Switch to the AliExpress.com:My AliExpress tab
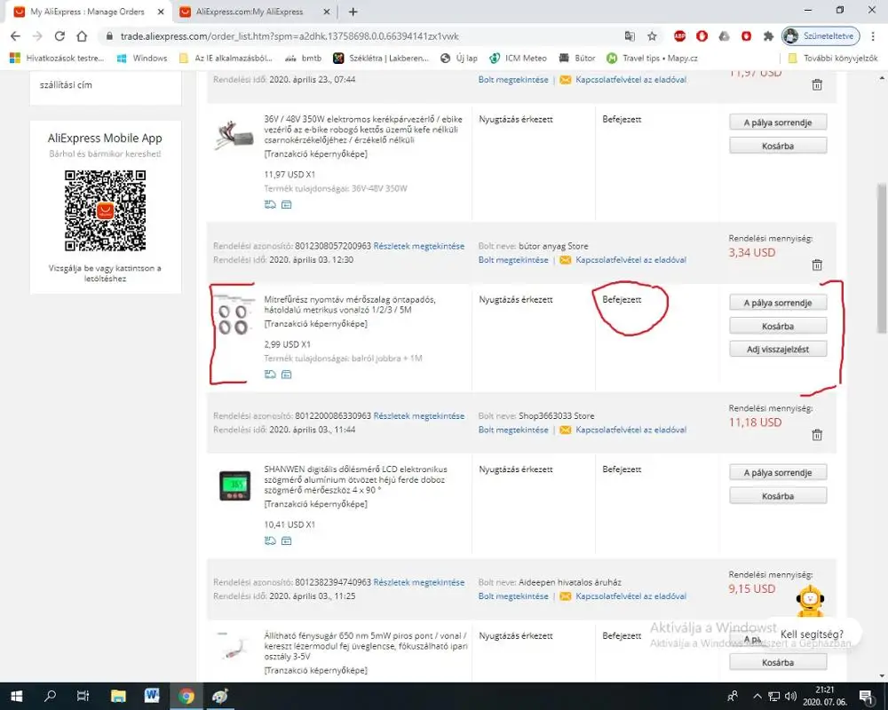This screenshot has height=710, width=888. [x=250, y=12]
